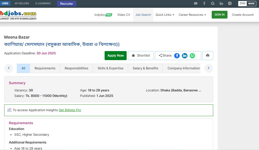
Task: Open the Skills & Expertise tab
Action: 111,68
